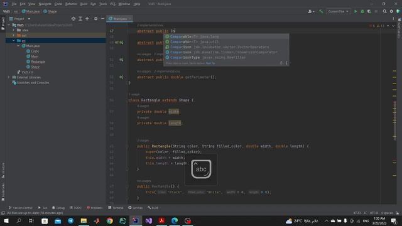Open the Run tool window
The width and height of the screenshot is (402, 226).
click(43, 208)
